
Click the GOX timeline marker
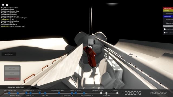click(x=40, y=93)
